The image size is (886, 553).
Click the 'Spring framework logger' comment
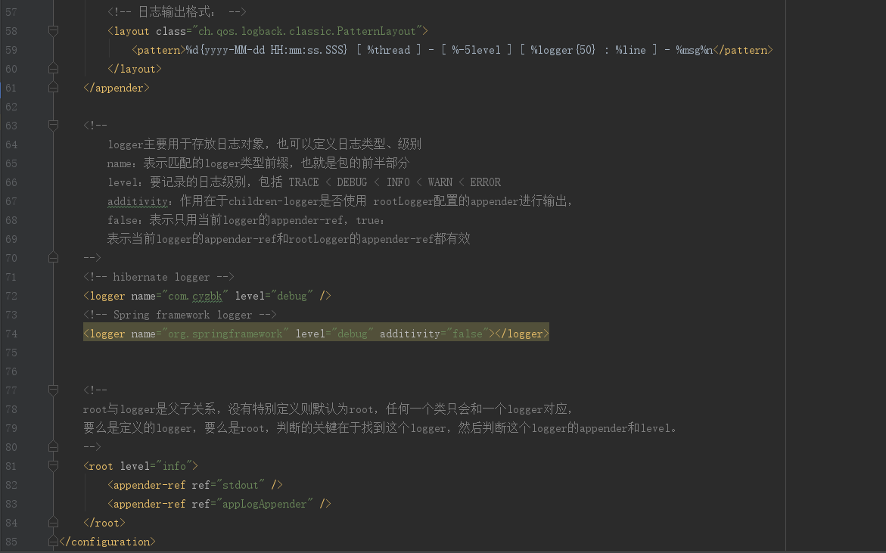tap(179, 315)
